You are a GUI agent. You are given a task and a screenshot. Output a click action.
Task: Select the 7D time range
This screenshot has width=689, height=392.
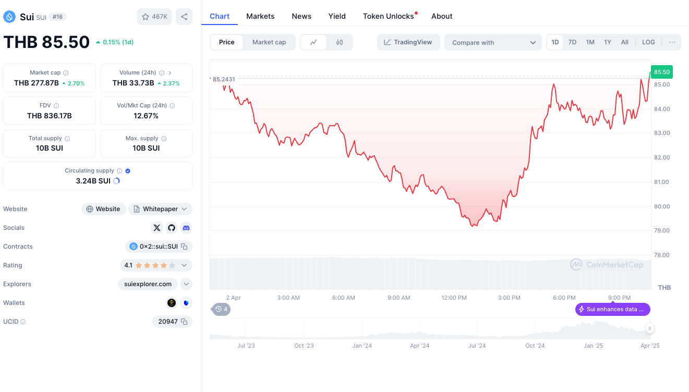pyautogui.click(x=572, y=42)
